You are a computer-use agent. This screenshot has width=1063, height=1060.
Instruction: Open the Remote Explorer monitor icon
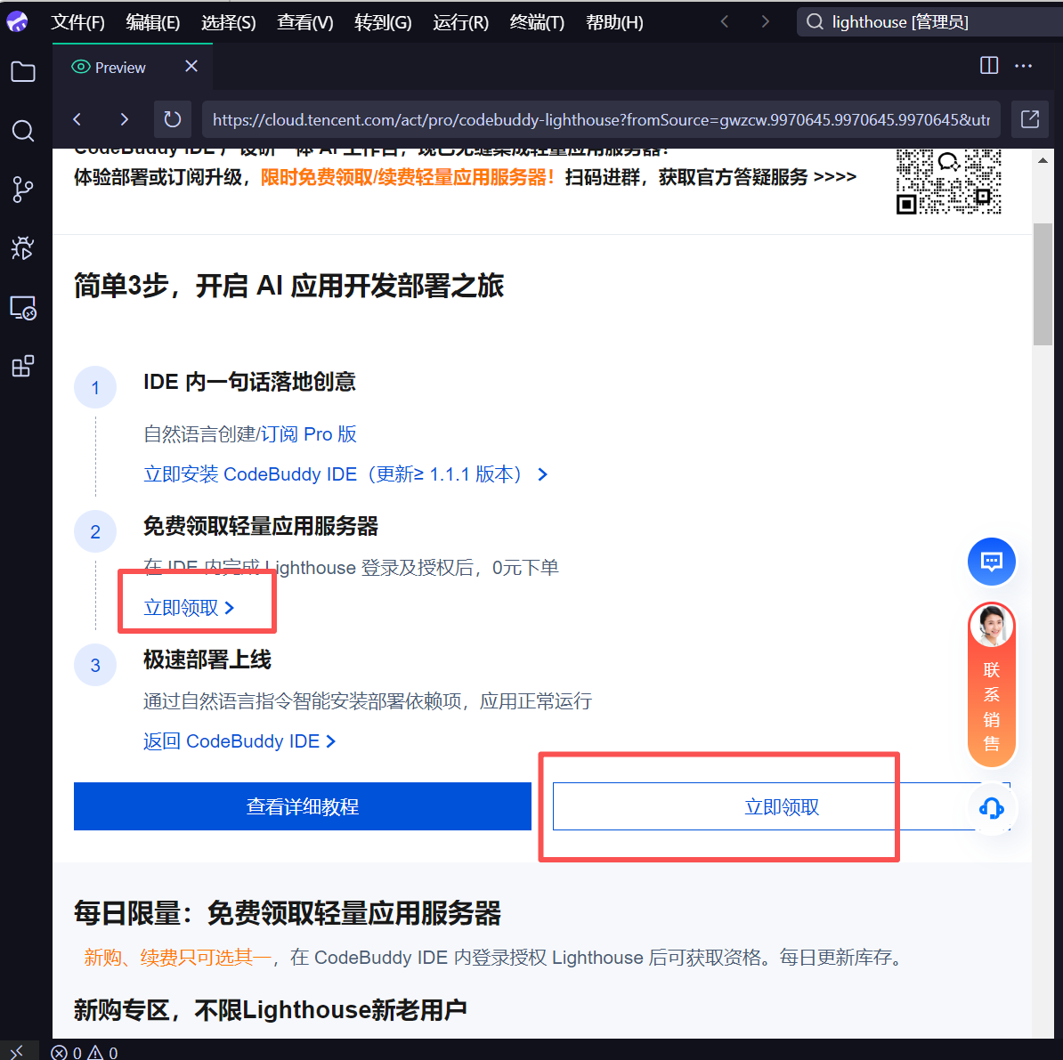pos(23,308)
